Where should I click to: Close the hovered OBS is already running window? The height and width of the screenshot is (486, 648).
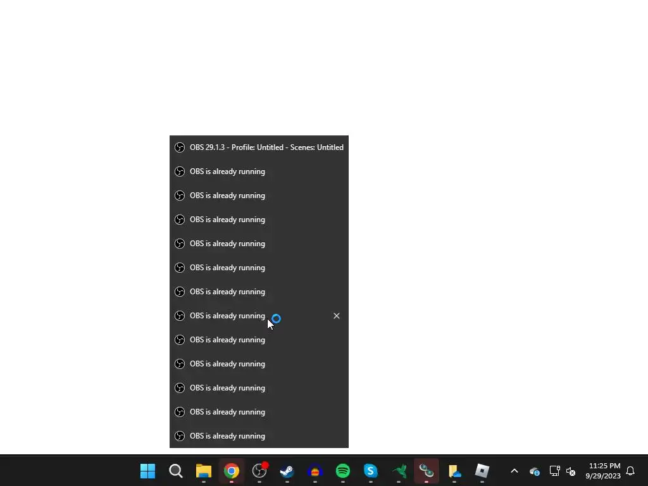pyautogui.click(x=337, y=316)
